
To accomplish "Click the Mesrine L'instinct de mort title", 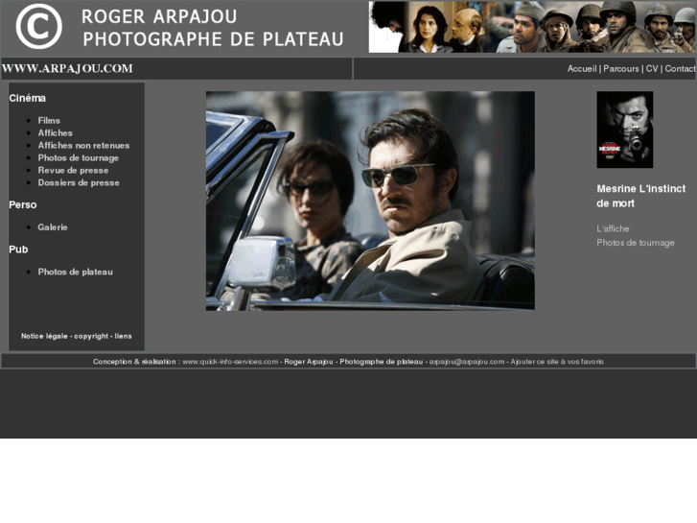I will (x=641, y=196).
